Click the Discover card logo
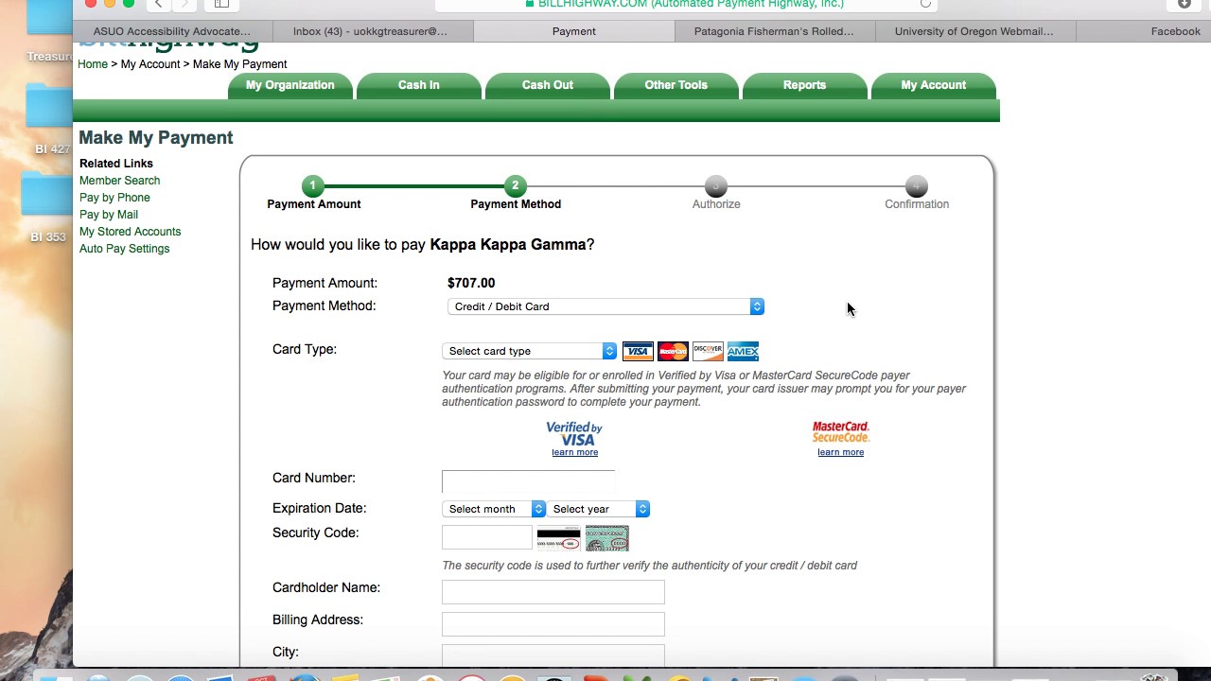The width and height of the screenshot is (1211, 681). pos(708,351)
